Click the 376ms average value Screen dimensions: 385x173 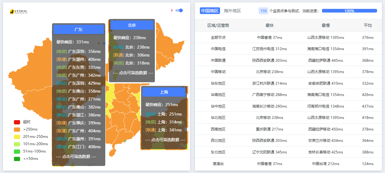[x=368, y=38]
